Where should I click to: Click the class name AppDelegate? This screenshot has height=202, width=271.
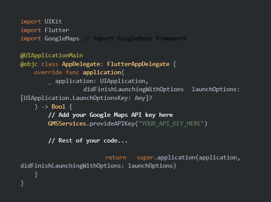coord(81,64)
